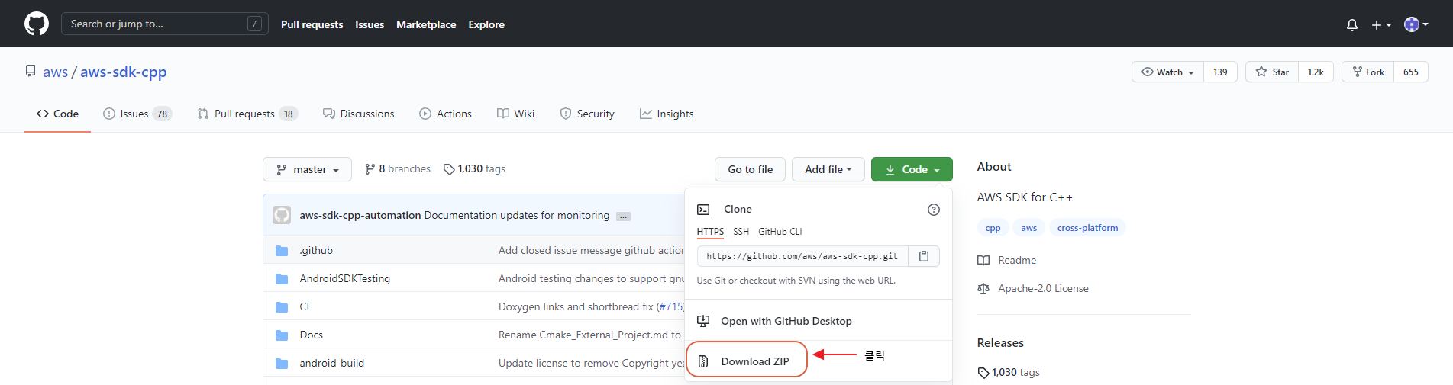1453x385 pixels.
Task: Click the search or jump to field
Action: [x=165, y=24]
